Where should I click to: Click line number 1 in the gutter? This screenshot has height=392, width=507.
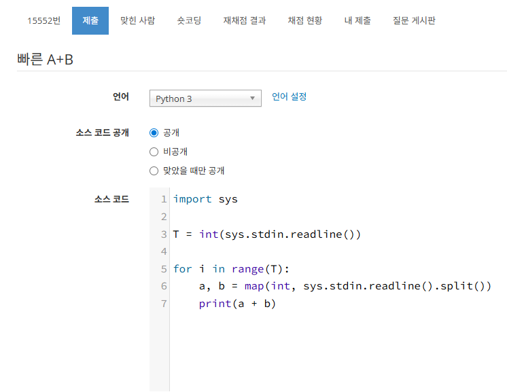(x=164, y=199)
